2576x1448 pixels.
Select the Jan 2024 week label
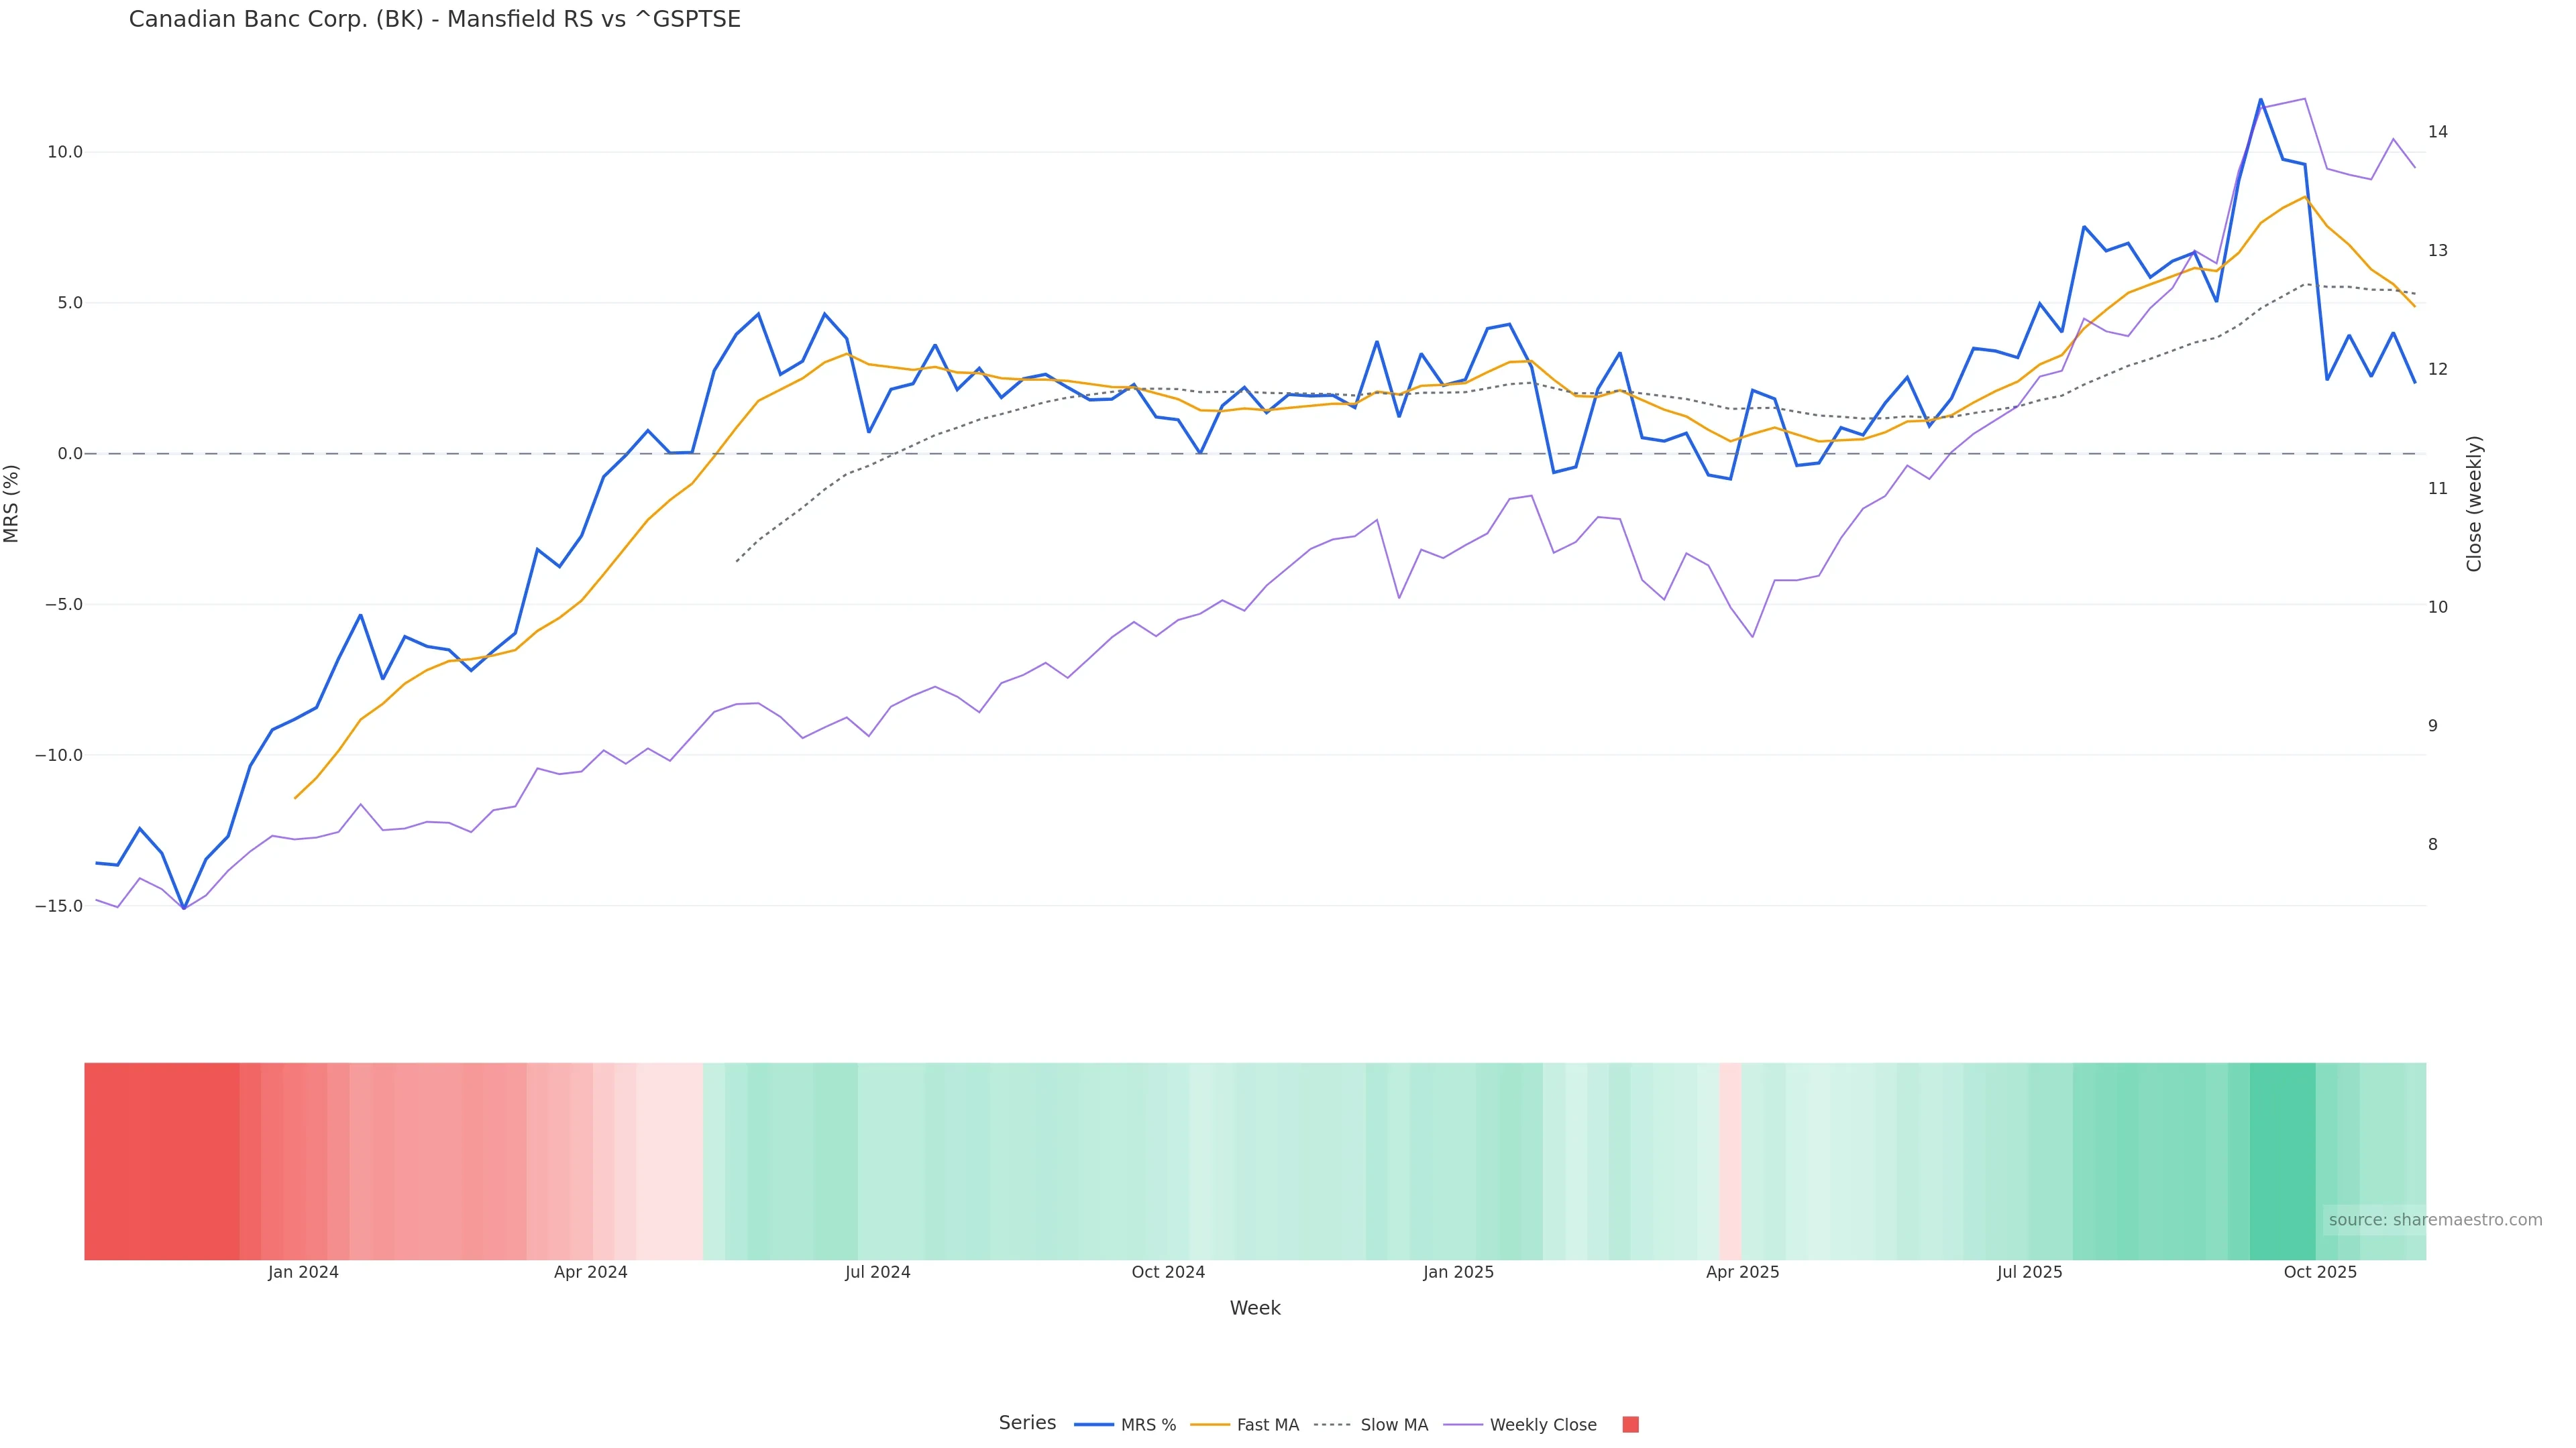[x=303, y=1272]
